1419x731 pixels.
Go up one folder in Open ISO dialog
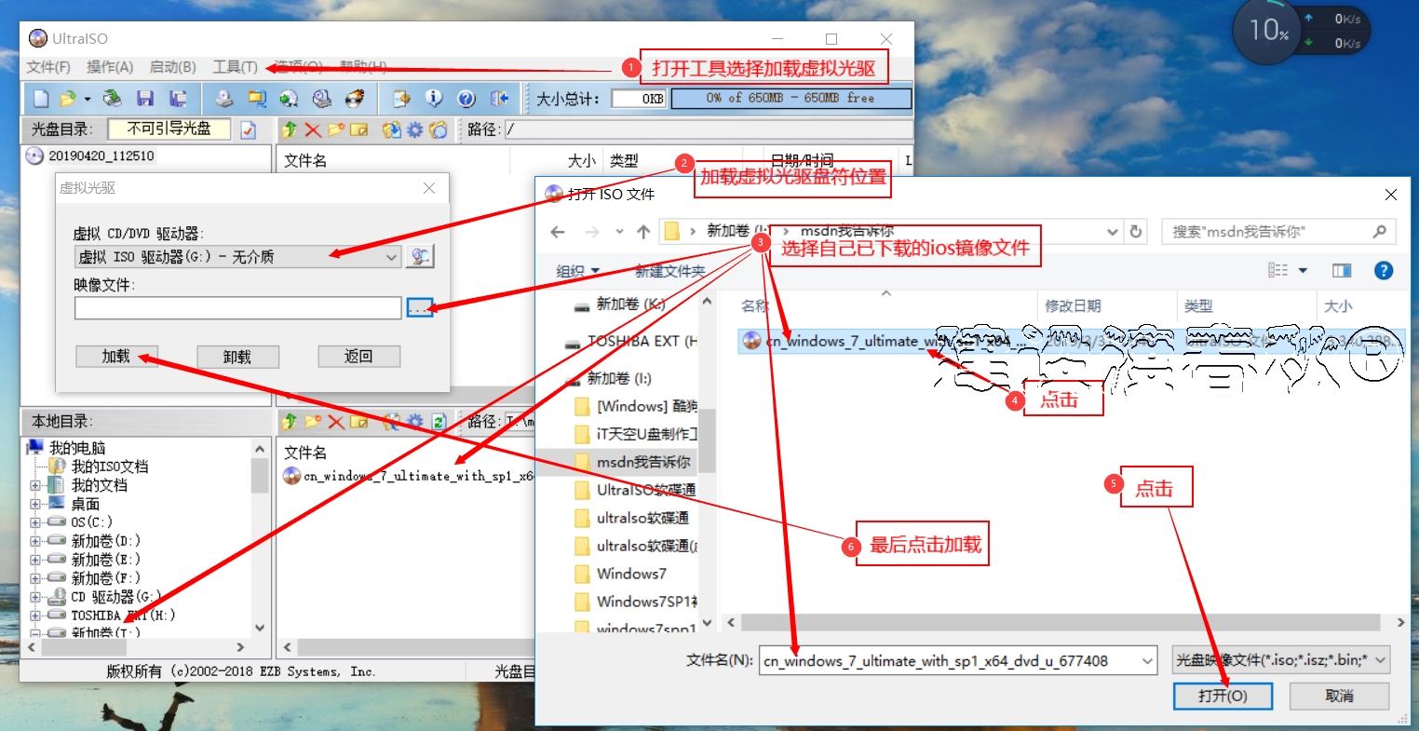[643, 232]
